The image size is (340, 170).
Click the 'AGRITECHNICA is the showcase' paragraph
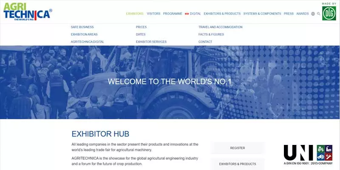(x=135, y=161)
